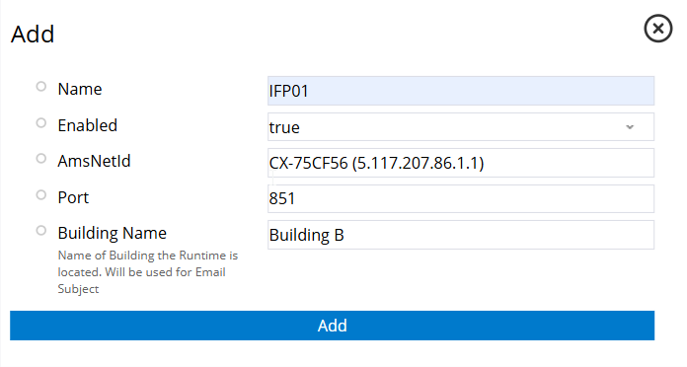Close the Add dialog with X icon
This screenshot has width=687, height=367.
click(657, 29)
